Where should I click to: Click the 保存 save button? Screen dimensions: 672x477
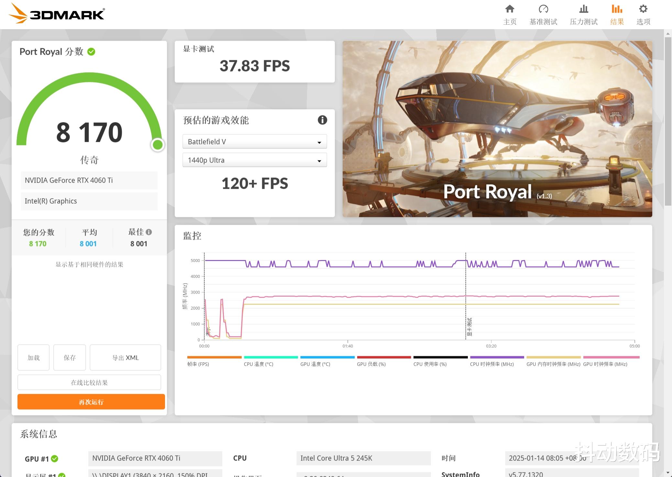click(70, 358)
